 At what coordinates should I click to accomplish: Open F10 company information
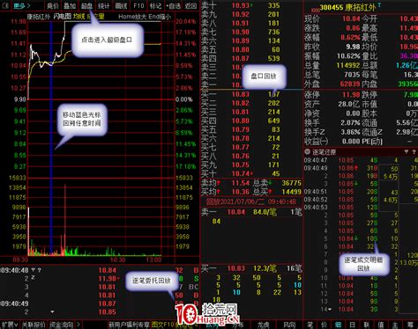(x=138, y=5)
